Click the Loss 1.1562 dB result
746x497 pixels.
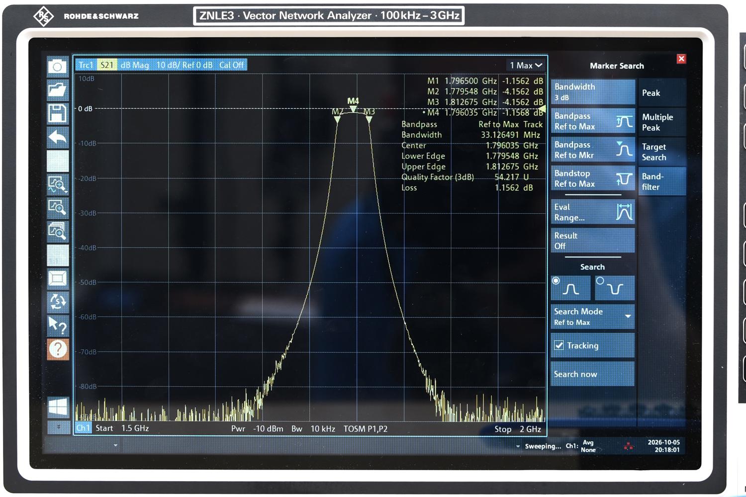467,188
